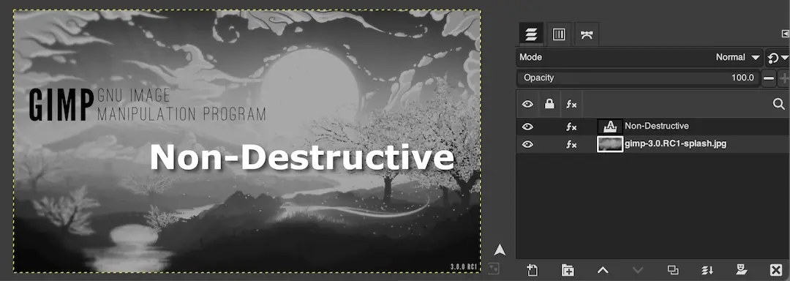
Task: Hide the gimp-3.0.RC1-splash.jpg layer
Action: coord(527,145)
